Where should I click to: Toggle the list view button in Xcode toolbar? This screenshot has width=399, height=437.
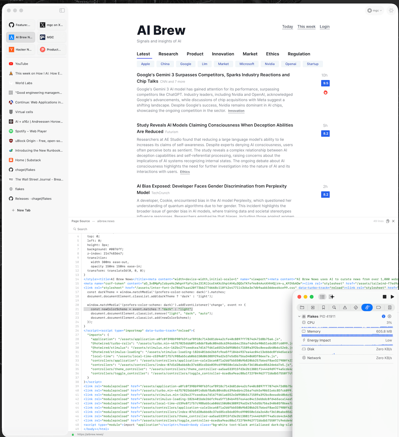click(322, 297)
